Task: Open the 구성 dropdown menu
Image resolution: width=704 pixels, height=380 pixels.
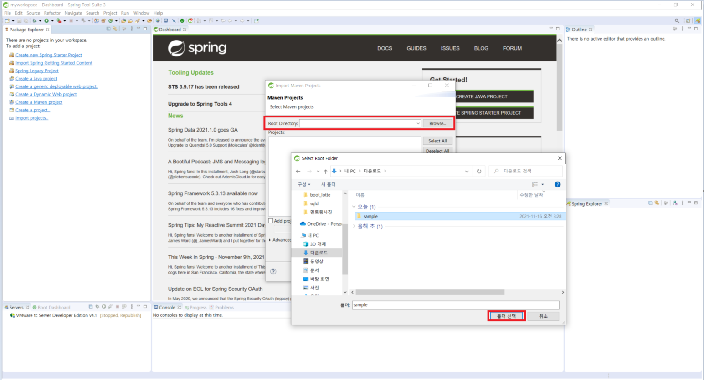Action: [304, 184]
